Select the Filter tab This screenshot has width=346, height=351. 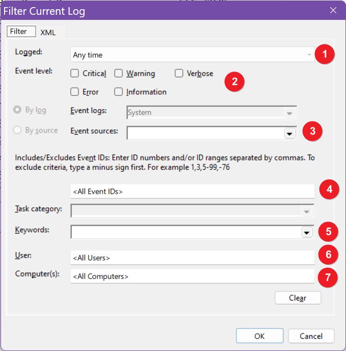coord(21,31)
